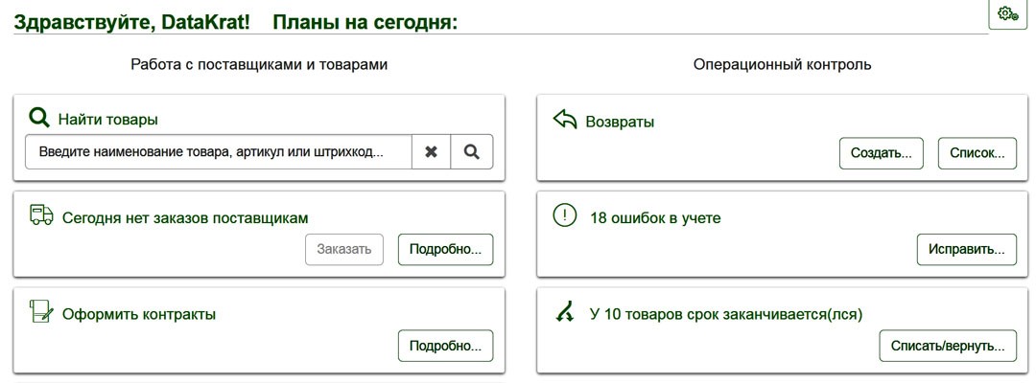Click Сегодня нет заказов поставщикам text
The image size is (1036, 383).
(x=185, y=217)
